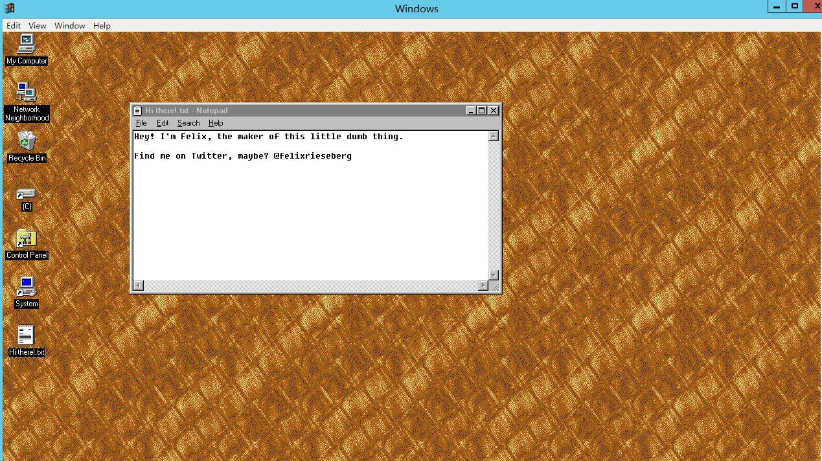
Task: Open the outer Window menu
Action: pos(69,26)
